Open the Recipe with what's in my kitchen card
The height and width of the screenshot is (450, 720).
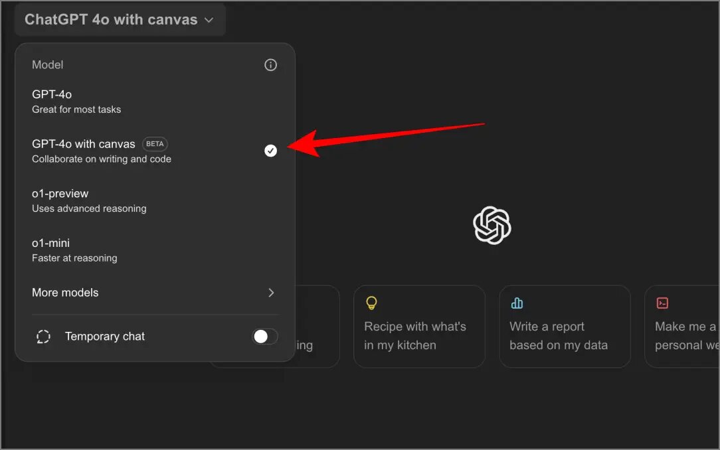(x=419, y=326)
